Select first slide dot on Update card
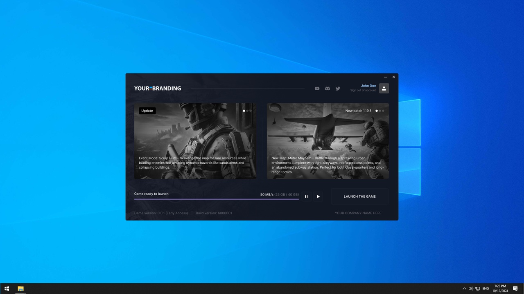 tap(244, 111)
